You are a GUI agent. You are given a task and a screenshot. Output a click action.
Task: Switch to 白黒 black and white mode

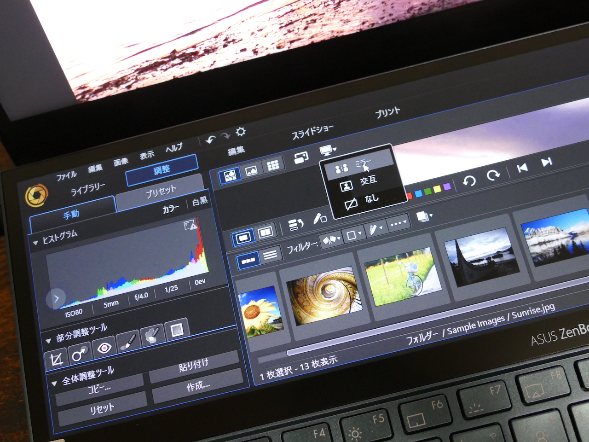[x=200, y=202]
